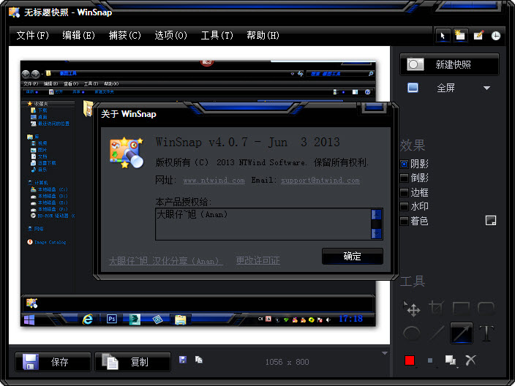Select the Rectangle shape tool
This screenshot has width=515, height=386.
point(461,309)
